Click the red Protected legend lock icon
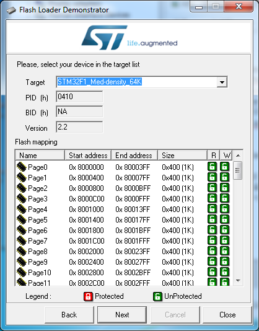This screenshot has width=259, height=331. coord(88,296)
